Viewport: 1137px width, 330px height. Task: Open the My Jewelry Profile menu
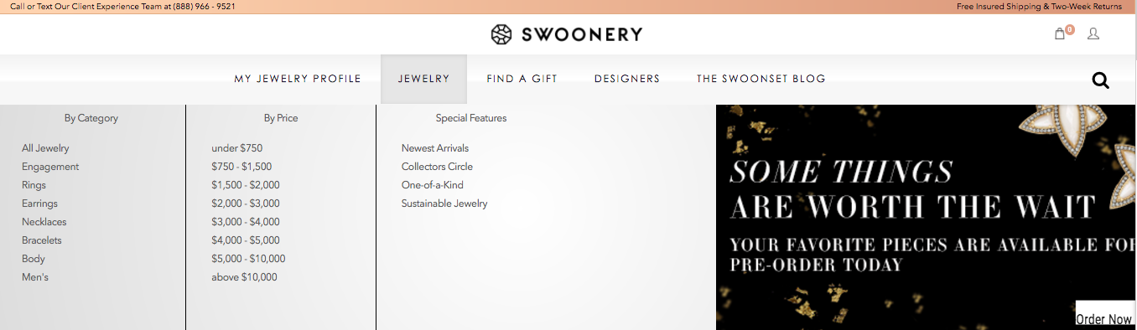click(298, 79)
